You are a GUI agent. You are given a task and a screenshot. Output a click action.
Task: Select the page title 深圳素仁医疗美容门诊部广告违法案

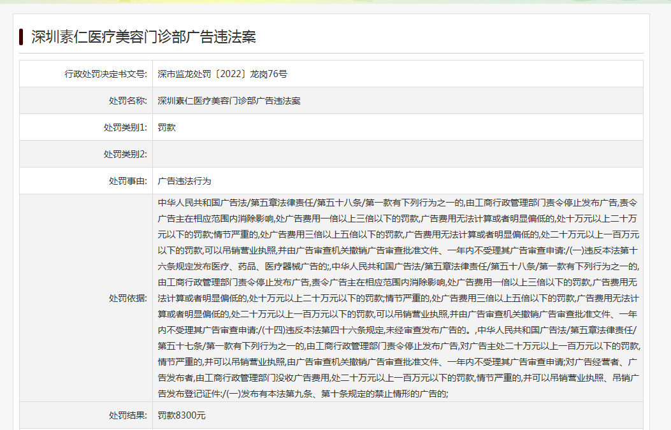143,37
